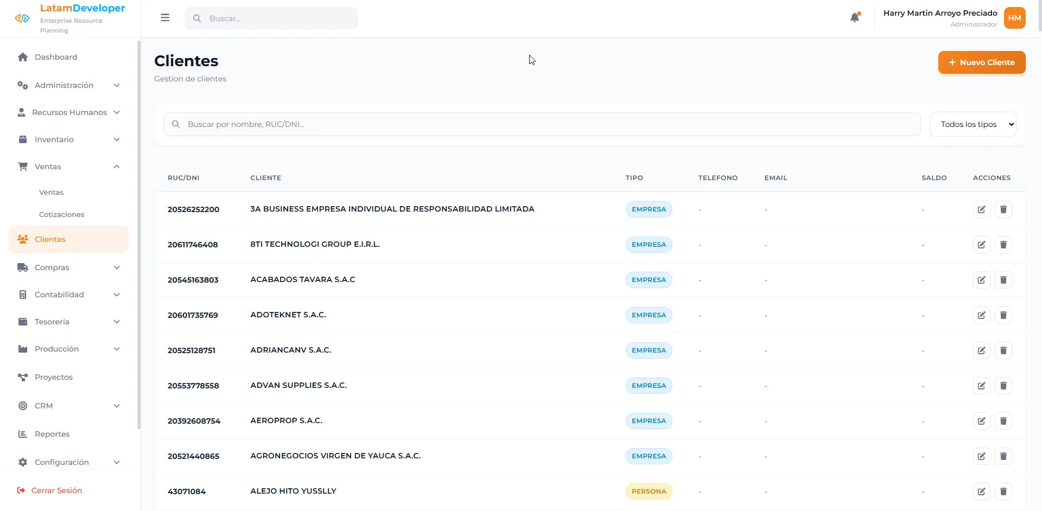Open the Ventas submenu item
This screenshot has height=511, width=1042.
point(51,193)
